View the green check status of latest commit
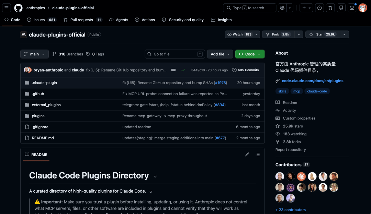371x214 pixels. coord(183,70)
